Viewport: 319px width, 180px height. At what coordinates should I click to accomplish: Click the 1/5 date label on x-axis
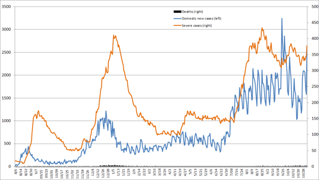click(x=114, y=170)
